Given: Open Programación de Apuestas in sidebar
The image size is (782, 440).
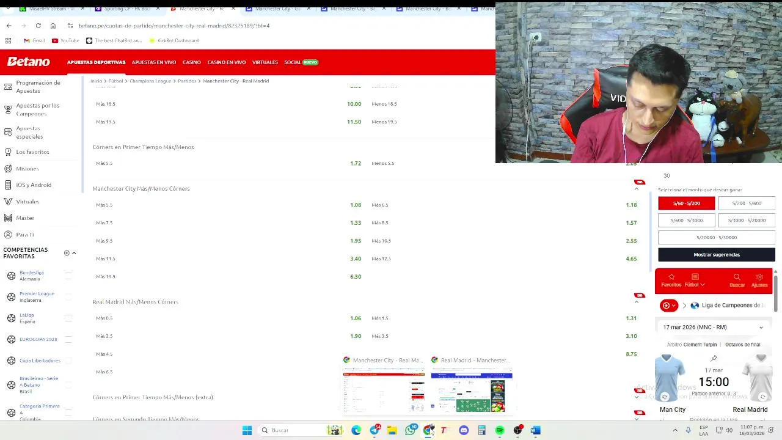Looking at the screenshot, I should 34,87.
